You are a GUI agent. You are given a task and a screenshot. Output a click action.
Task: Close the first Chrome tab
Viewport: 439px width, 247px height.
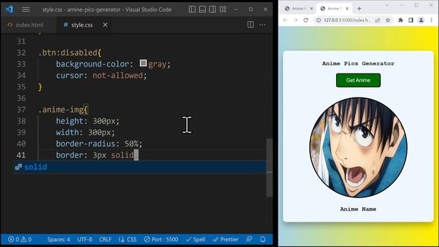pos(311,9)
